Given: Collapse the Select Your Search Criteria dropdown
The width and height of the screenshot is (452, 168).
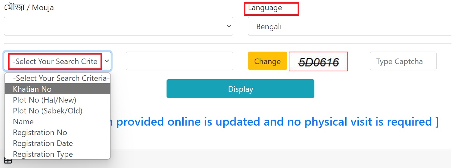Looking at the screenshot, I should 57,61.
